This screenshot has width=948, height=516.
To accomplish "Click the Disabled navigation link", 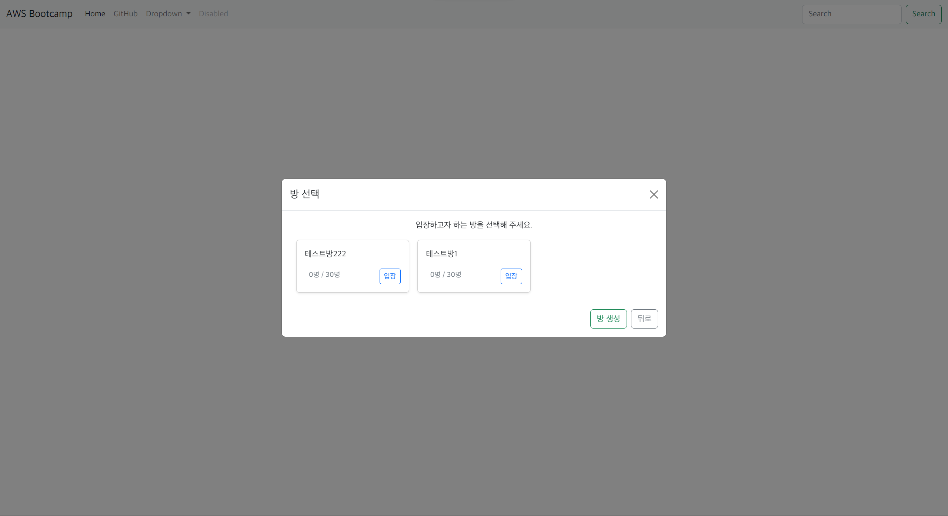I will pos(213,13).
